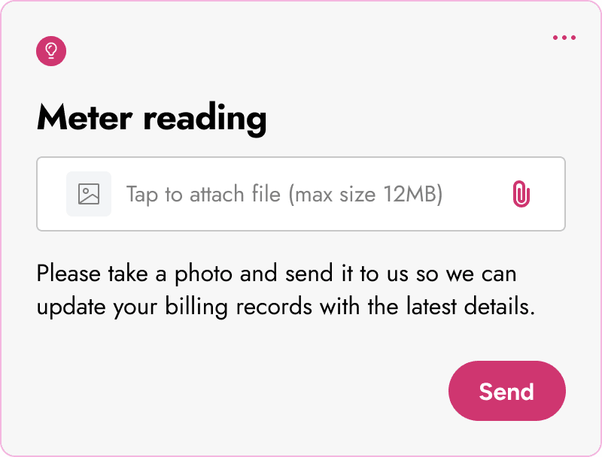Screen dimensions: 602x457
Task: Submit the meter reading via Send
Action: (506, 391)
